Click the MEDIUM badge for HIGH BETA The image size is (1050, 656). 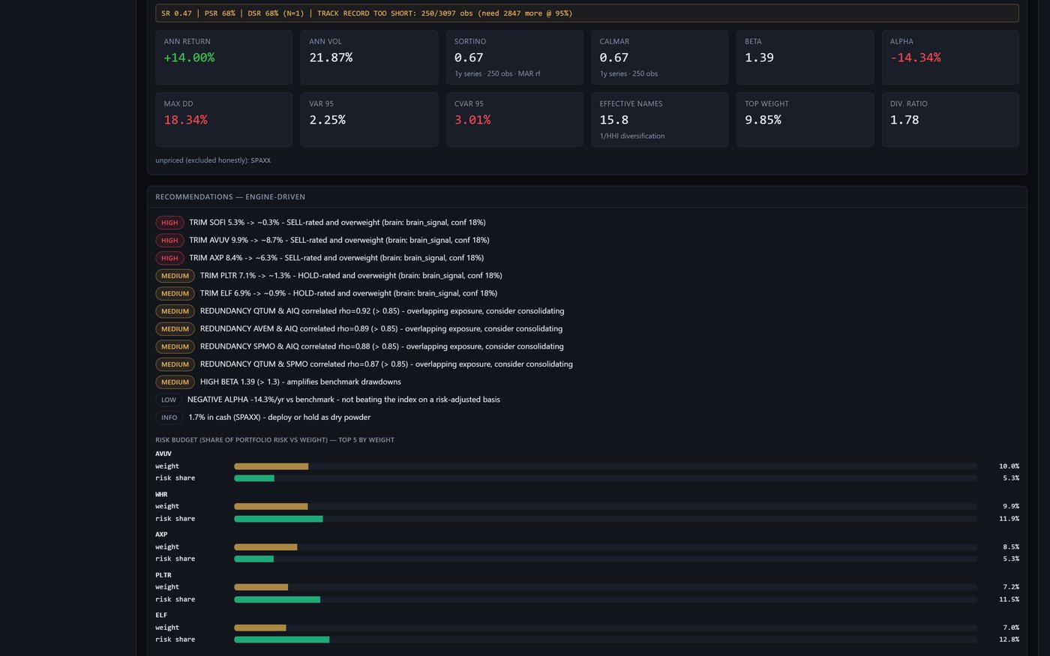pyautogui.click(x=175, y=382)
